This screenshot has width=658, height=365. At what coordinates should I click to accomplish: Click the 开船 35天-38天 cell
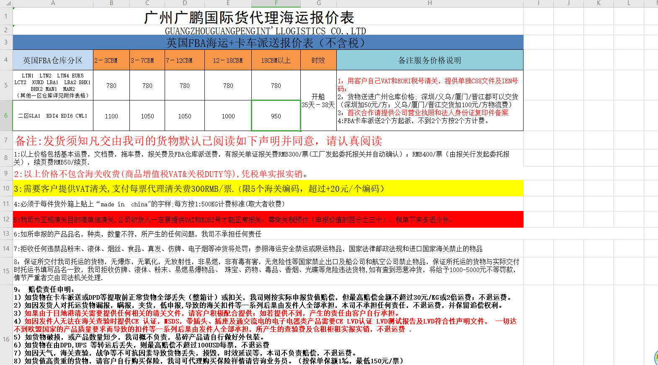point(318,100)
